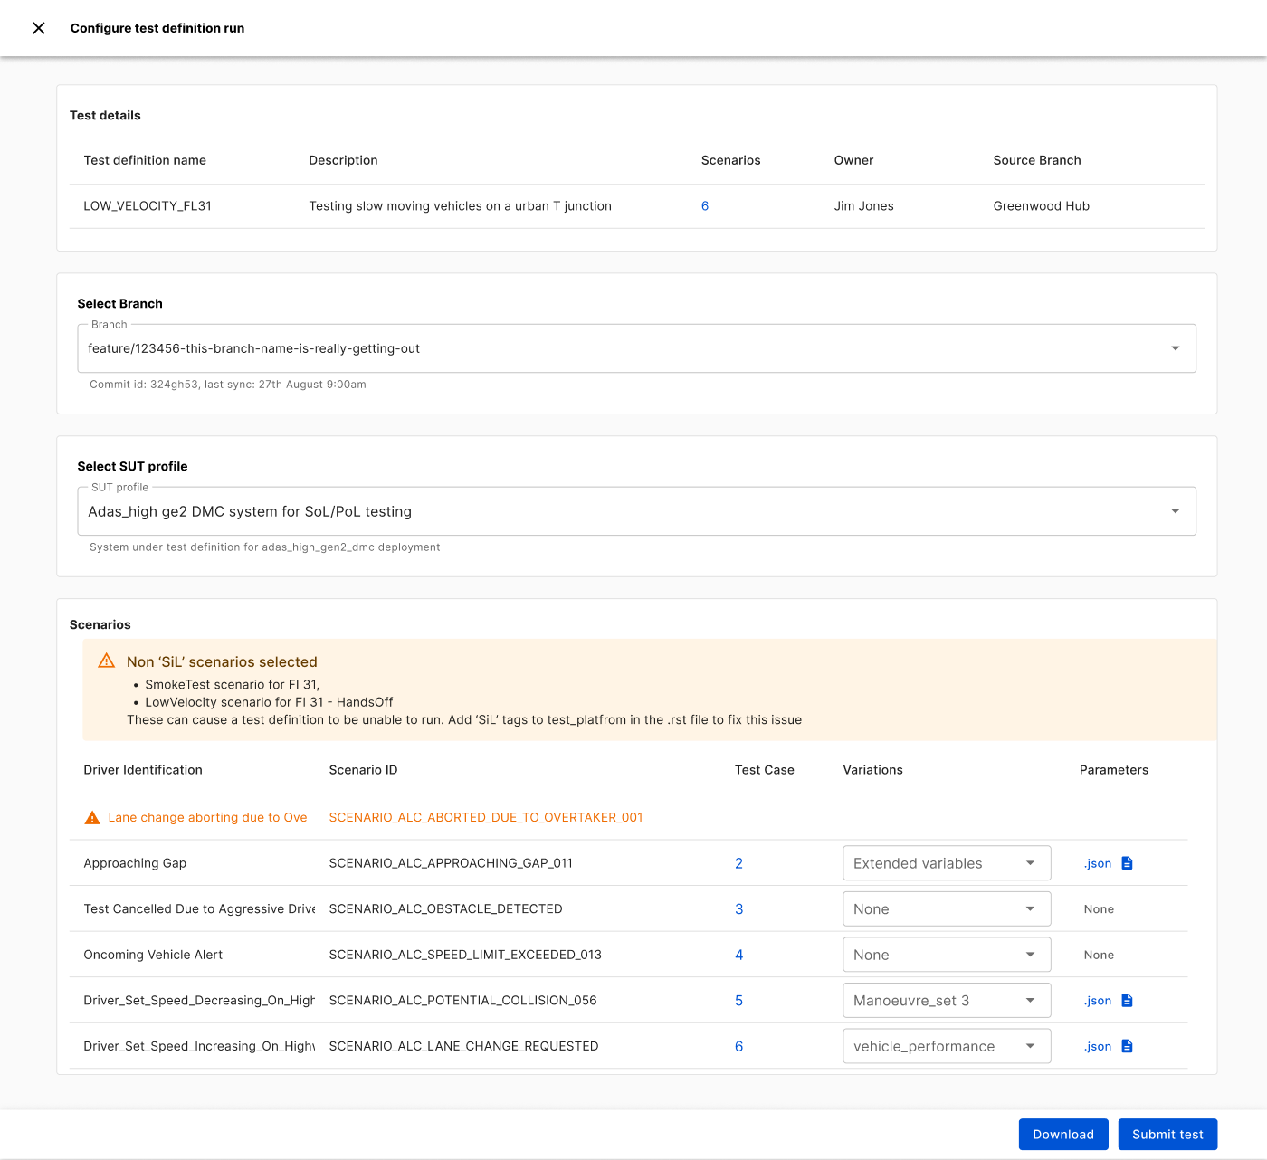Click the None parameters value for Oncoming Vehicle Alert
This screenshot has height=1160, width=1267.
1099,955
